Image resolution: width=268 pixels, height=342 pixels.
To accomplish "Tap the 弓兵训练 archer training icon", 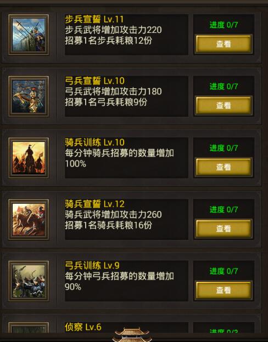I will [x=29, y=281].
